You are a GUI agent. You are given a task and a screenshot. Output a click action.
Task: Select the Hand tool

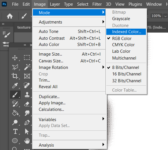(27, 141)
